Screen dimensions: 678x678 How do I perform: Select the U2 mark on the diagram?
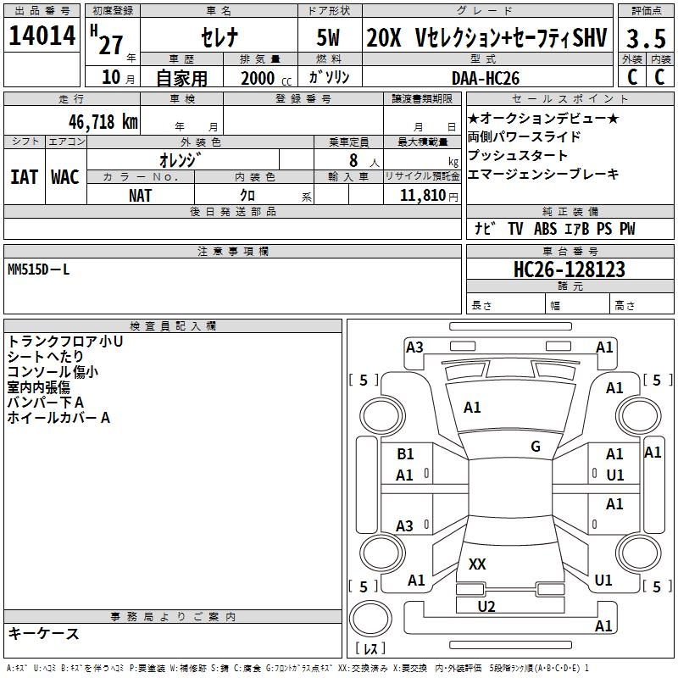click(486, 606)
